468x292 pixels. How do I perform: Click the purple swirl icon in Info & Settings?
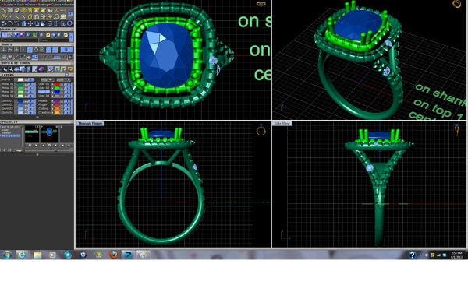(x=41, y=69)
